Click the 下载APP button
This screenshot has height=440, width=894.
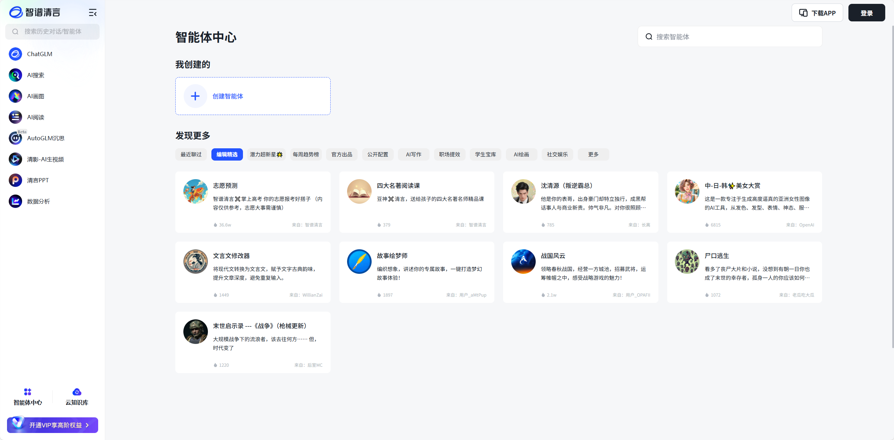tap(817, 13)
